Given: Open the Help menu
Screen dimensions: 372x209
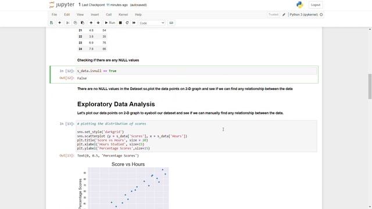Looking at the screenshot, I should tap(138, 15).
